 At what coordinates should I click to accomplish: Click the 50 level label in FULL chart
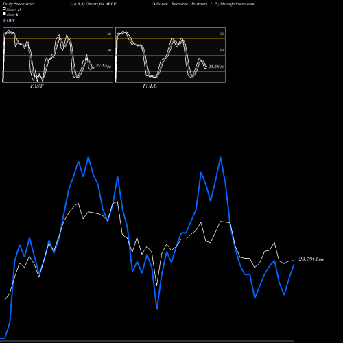[x=222, y=50]
